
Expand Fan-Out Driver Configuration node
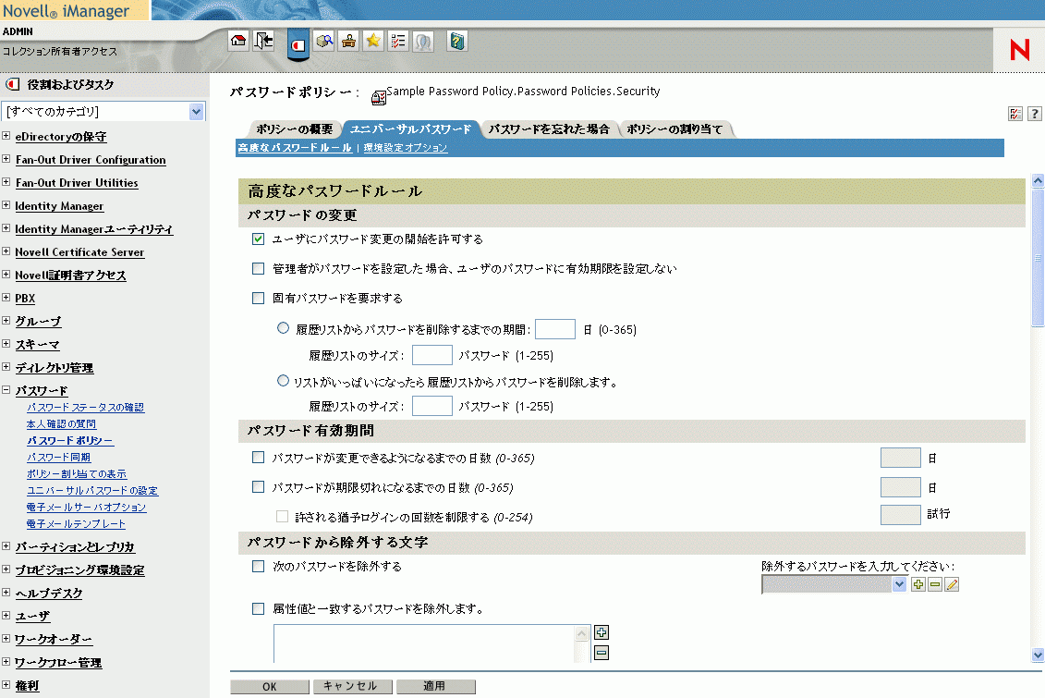6,159
